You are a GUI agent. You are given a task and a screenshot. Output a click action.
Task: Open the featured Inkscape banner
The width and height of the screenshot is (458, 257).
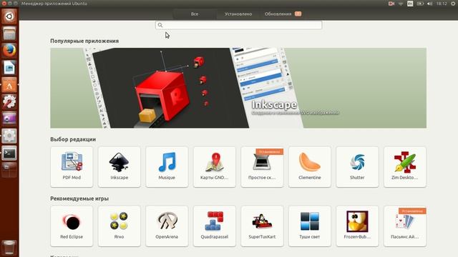tap(238, 88)
